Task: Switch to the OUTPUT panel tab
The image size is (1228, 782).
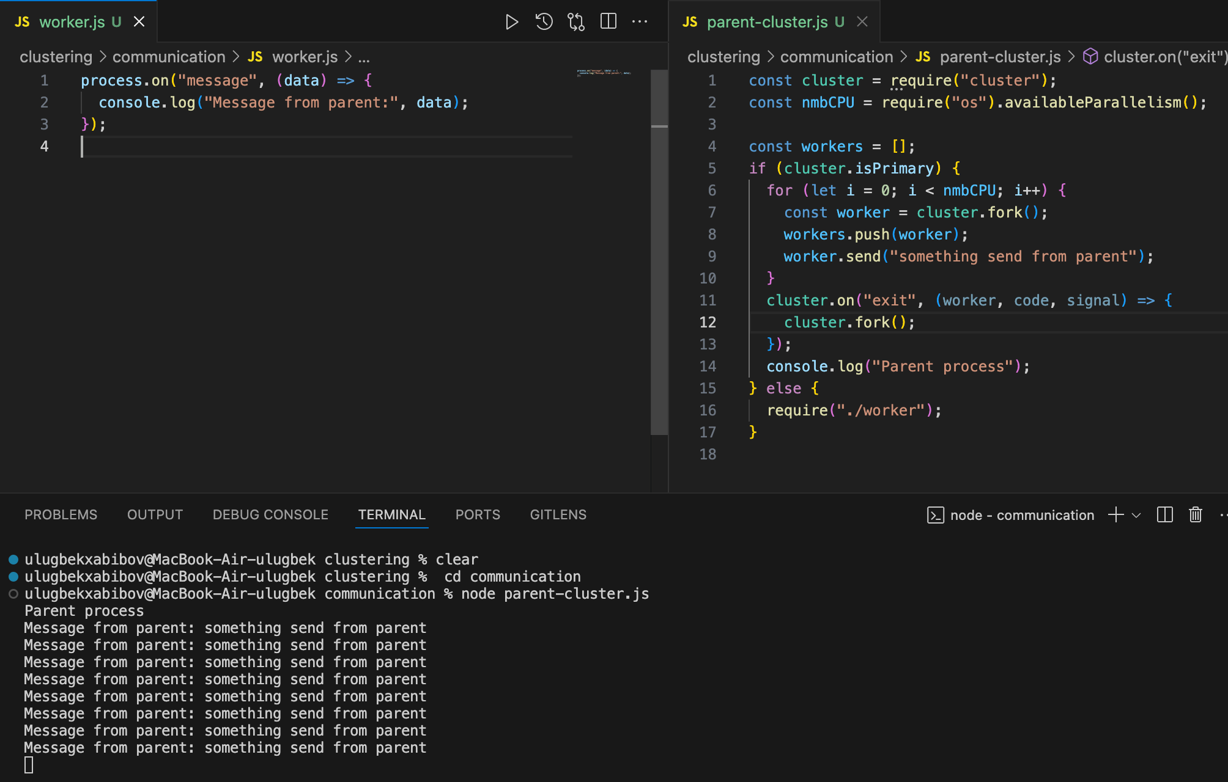Action: (x=155, y=514)
